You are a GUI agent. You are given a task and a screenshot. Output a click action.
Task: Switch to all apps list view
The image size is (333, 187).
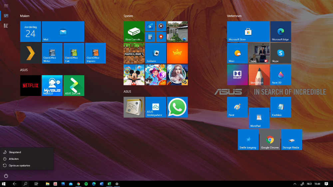[x=6, y=26]
